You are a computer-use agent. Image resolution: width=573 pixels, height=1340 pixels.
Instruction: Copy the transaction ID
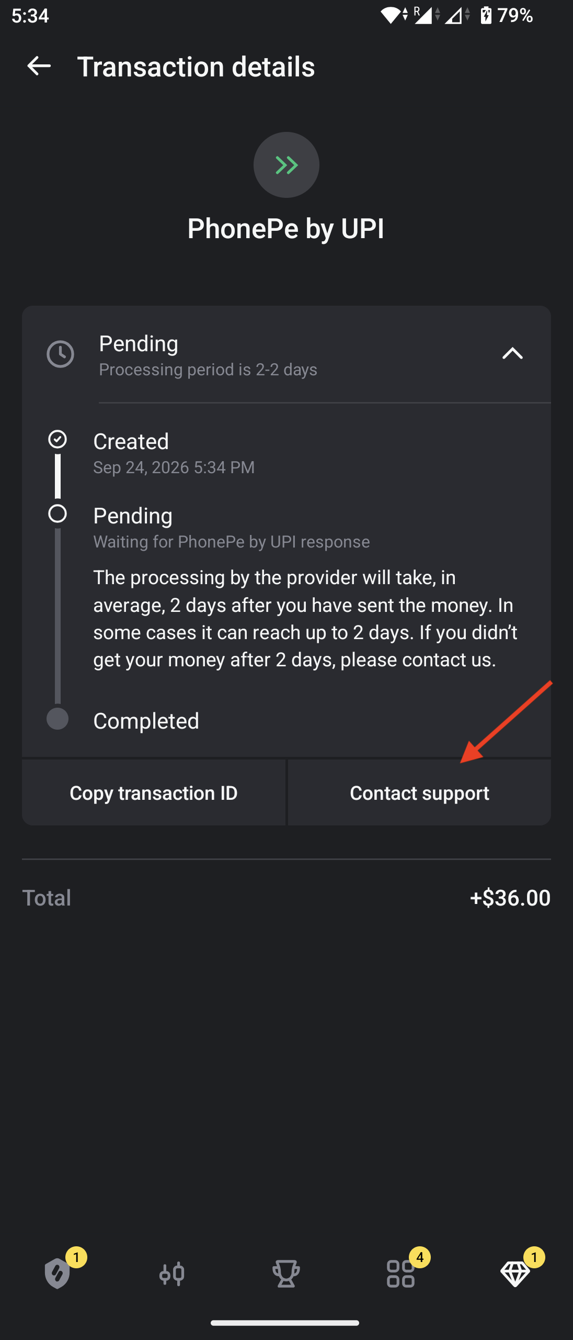(154, 792)
